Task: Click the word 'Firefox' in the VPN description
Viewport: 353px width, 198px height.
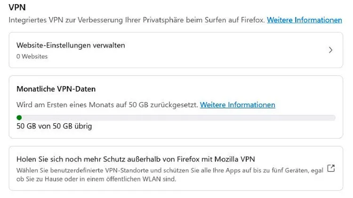Action: tap(252, 20)
